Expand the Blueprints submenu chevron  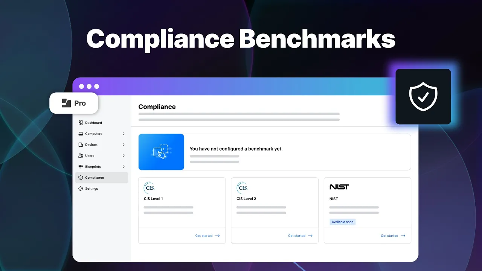(x=124, y=166)
